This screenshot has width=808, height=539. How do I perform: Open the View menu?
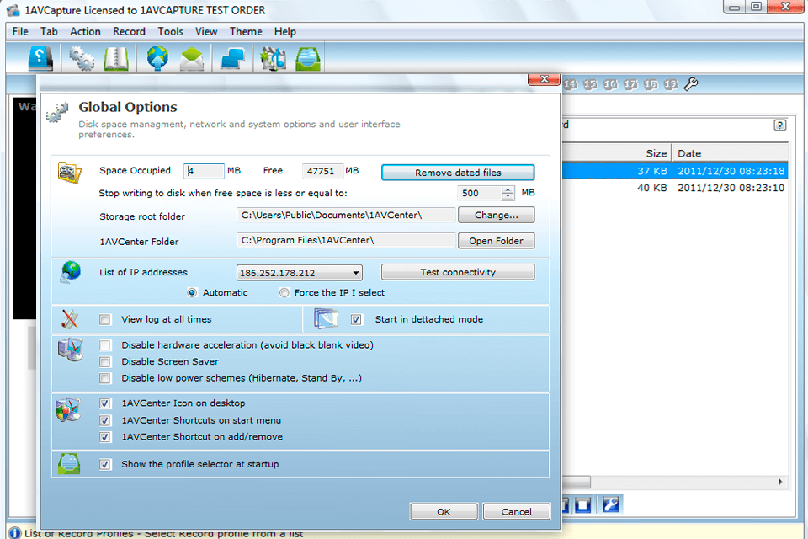click(206, 31)
